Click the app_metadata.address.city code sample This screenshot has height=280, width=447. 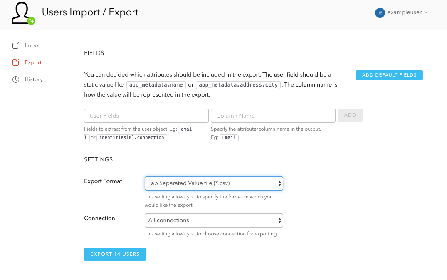(238, 85)
